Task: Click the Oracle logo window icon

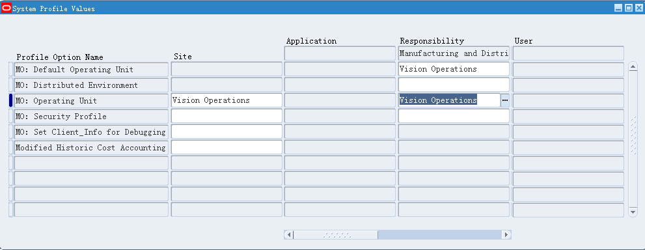Action: point(6,8)
